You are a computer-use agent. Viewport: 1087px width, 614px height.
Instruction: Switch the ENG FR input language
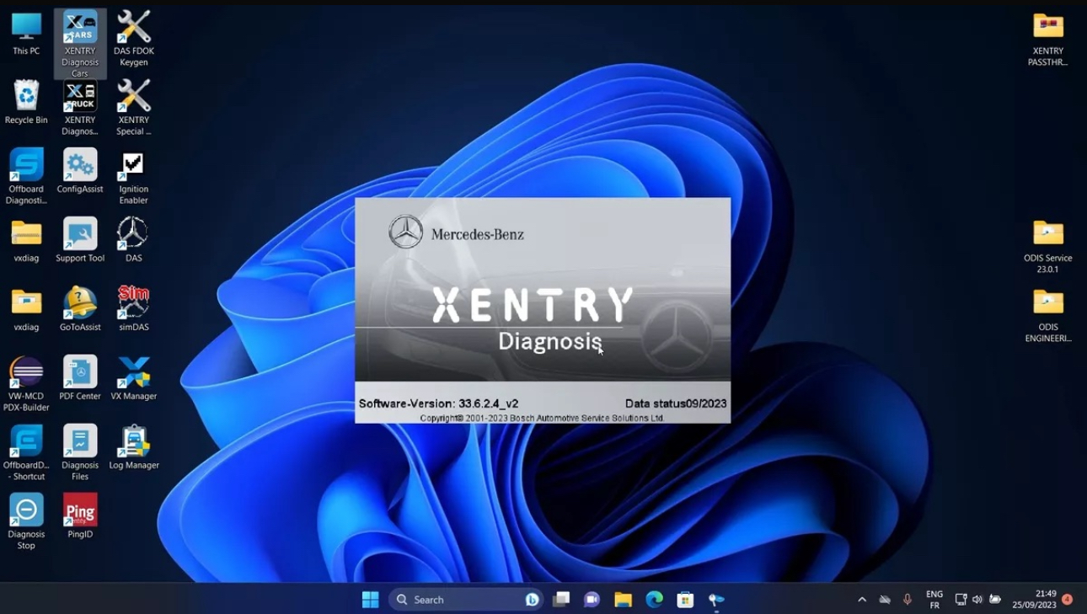(x=934, y=600)
